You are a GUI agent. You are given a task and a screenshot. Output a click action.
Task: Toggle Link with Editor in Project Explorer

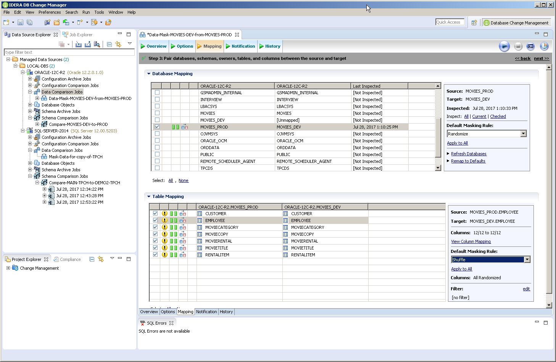[x=101, y=259]
